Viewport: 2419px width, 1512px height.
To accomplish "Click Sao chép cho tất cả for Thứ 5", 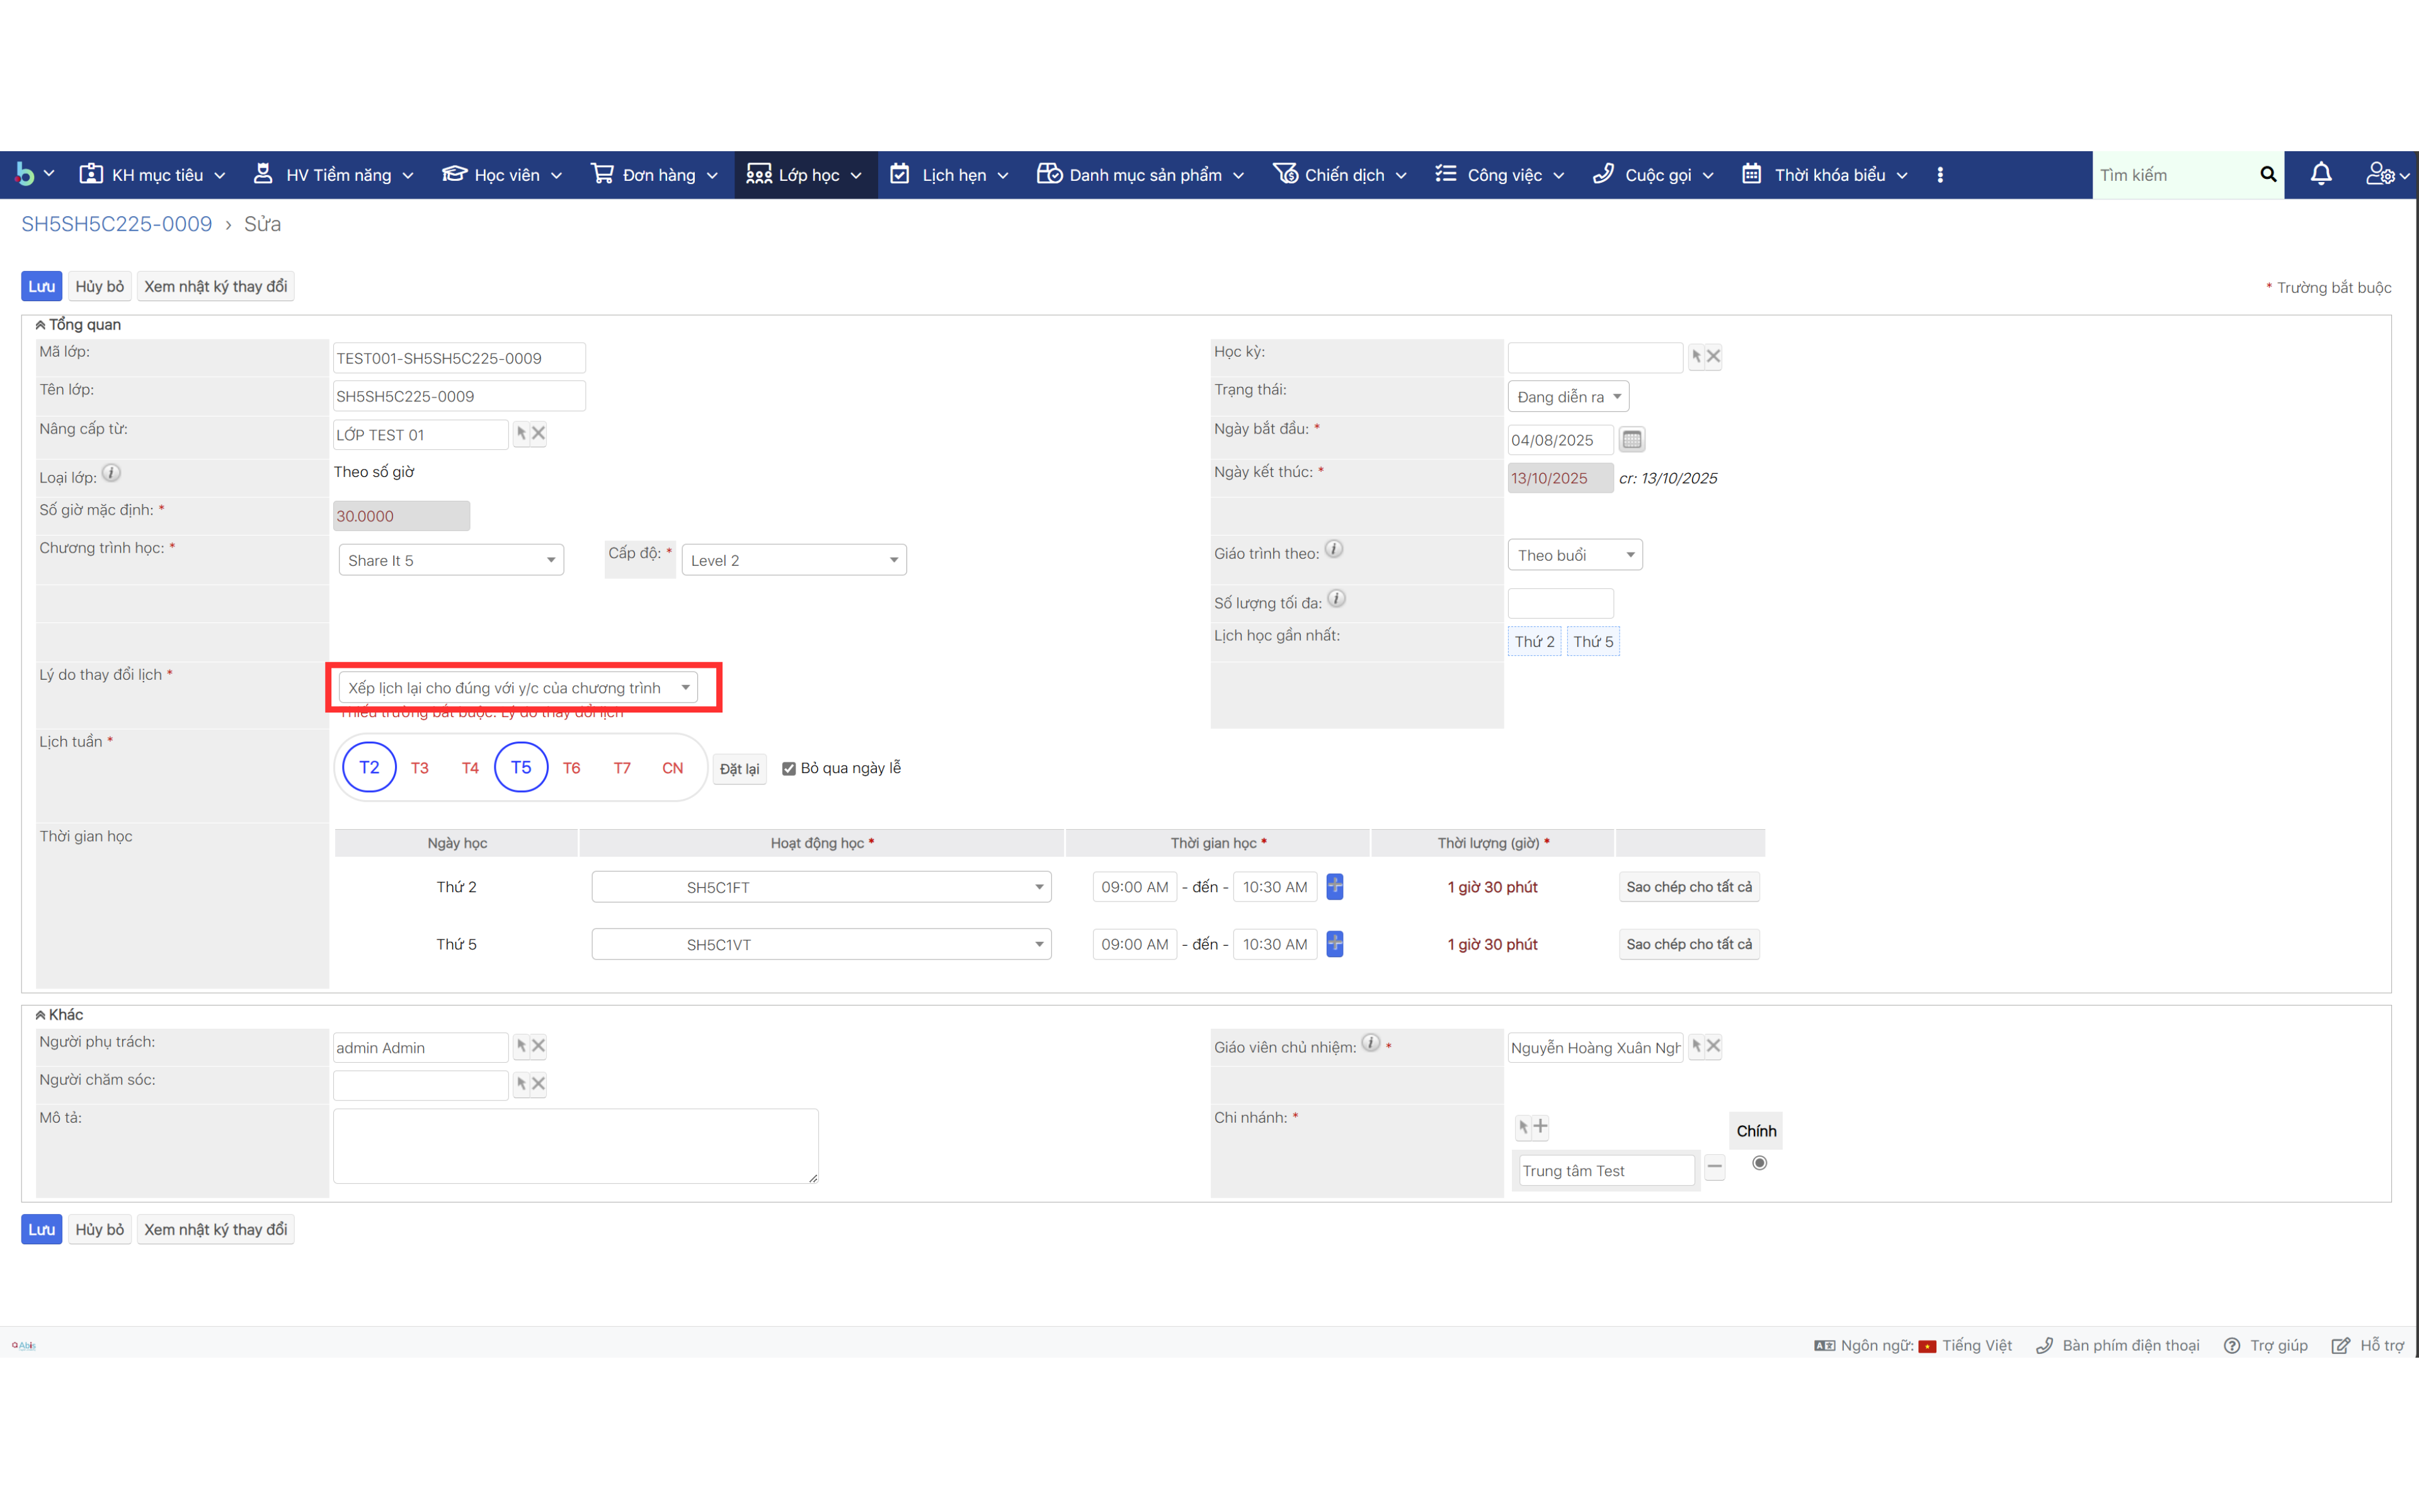I will point(1688,944).
